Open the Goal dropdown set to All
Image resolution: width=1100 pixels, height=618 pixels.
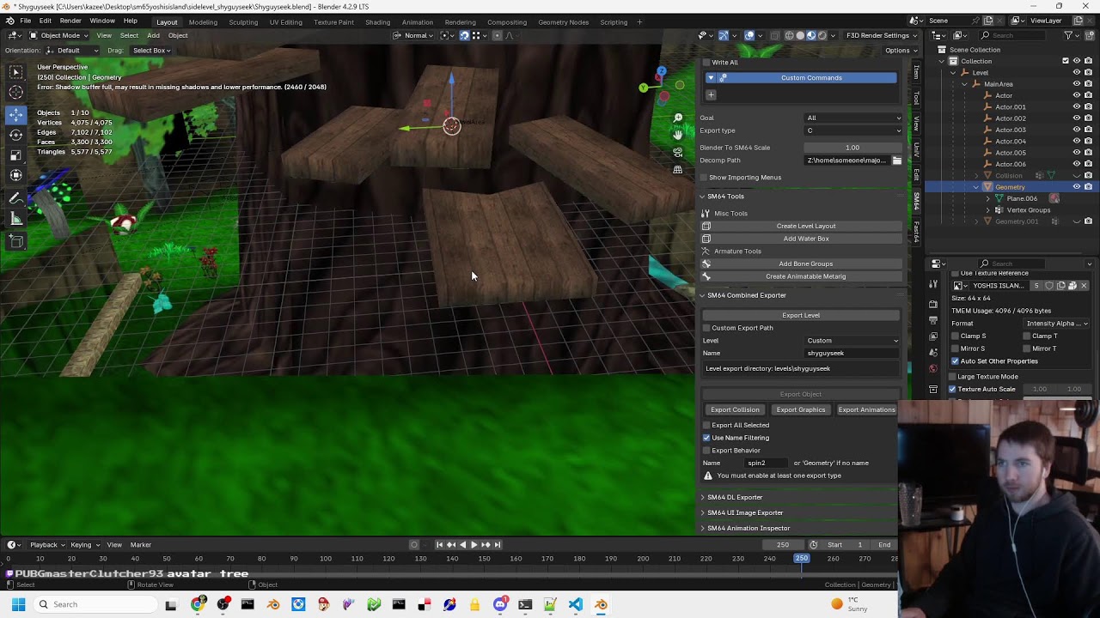click(853, 118)
